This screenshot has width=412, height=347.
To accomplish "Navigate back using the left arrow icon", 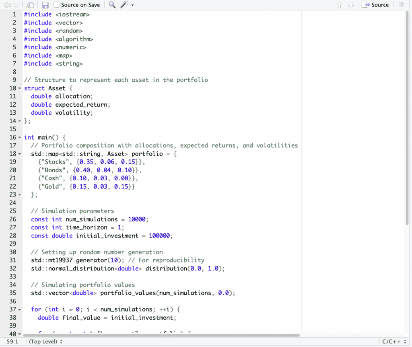I will coord(8,4).
